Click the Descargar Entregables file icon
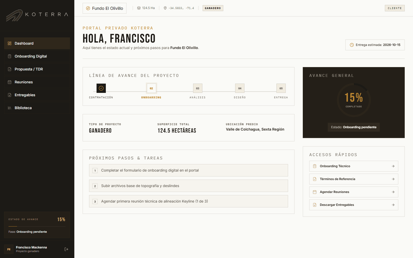This screenshot has width=413, height=258. point(315,205)
